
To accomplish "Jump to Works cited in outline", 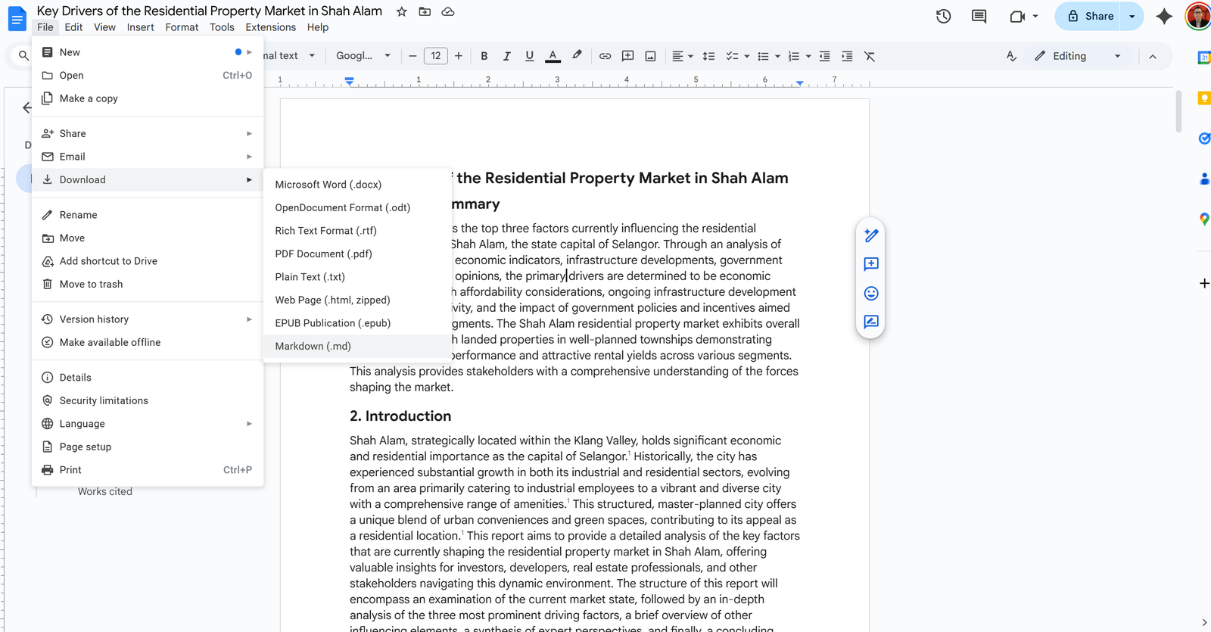I will coord(105,492).
